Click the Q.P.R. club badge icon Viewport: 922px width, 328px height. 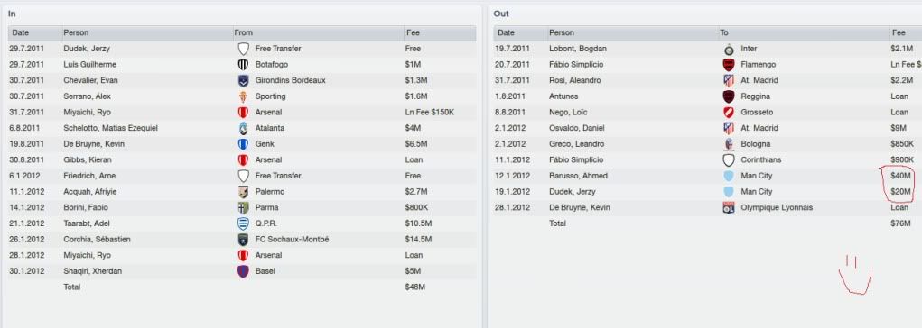(243, 223)
